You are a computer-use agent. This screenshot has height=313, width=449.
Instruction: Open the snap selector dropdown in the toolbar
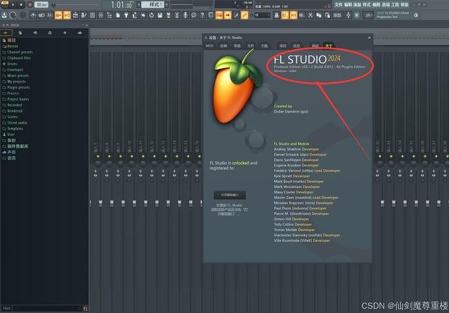(x=262, y=15)
